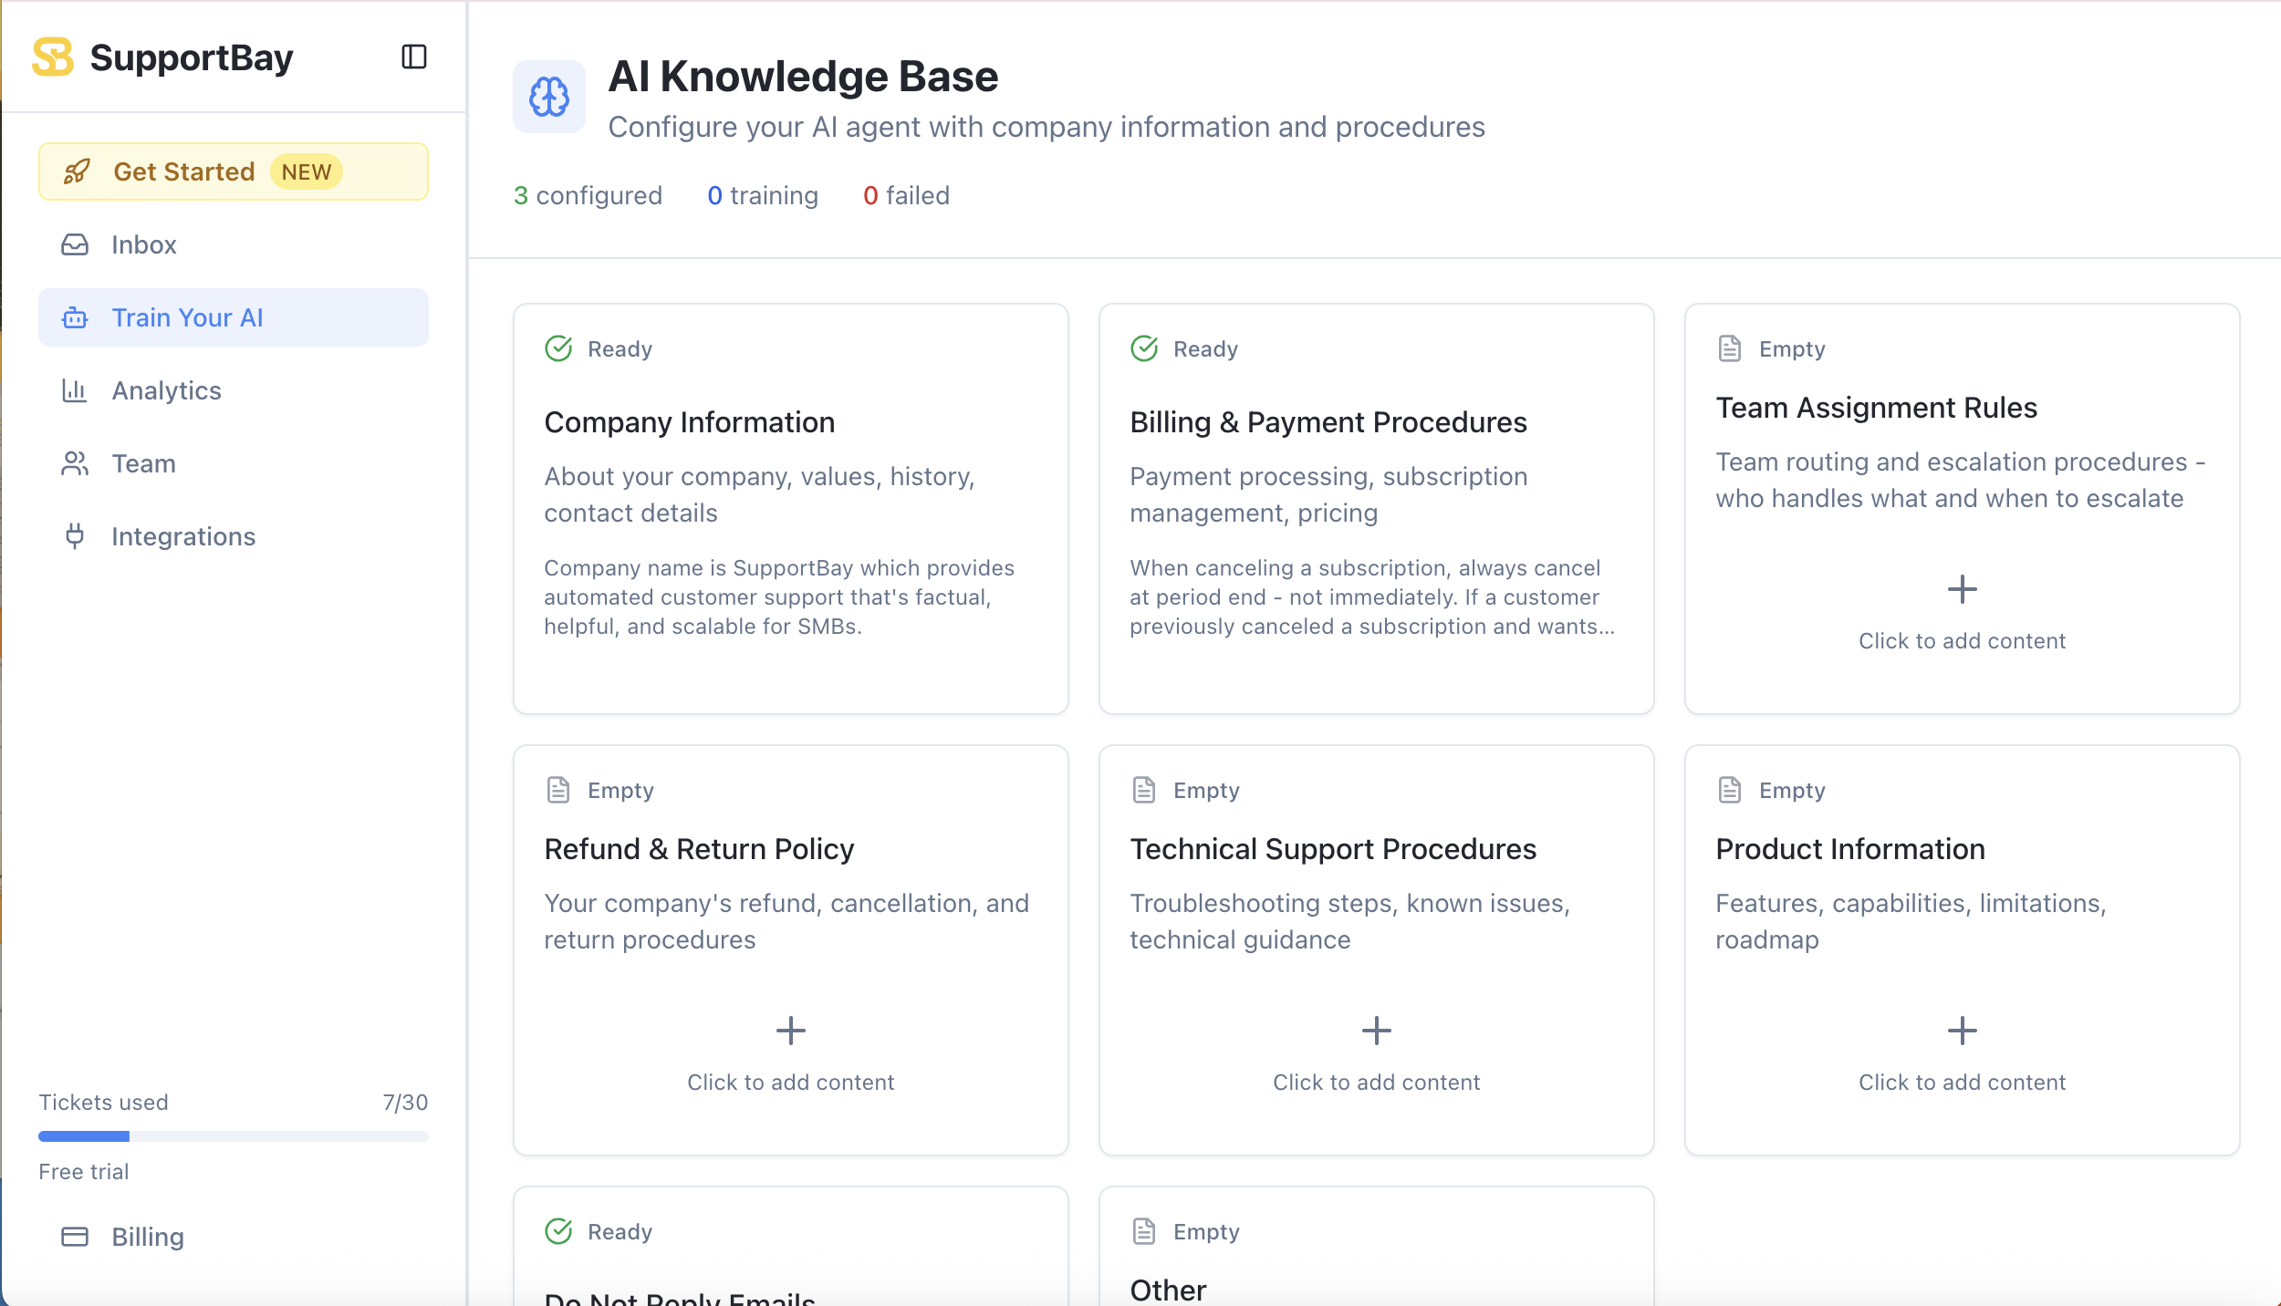
Task: Click the 'Free trial' label
Action: (84, 1172)
